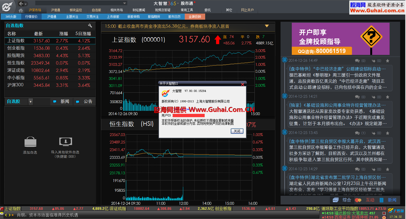
Task: Switch to the 股指期货 tab
Action: 154,17
